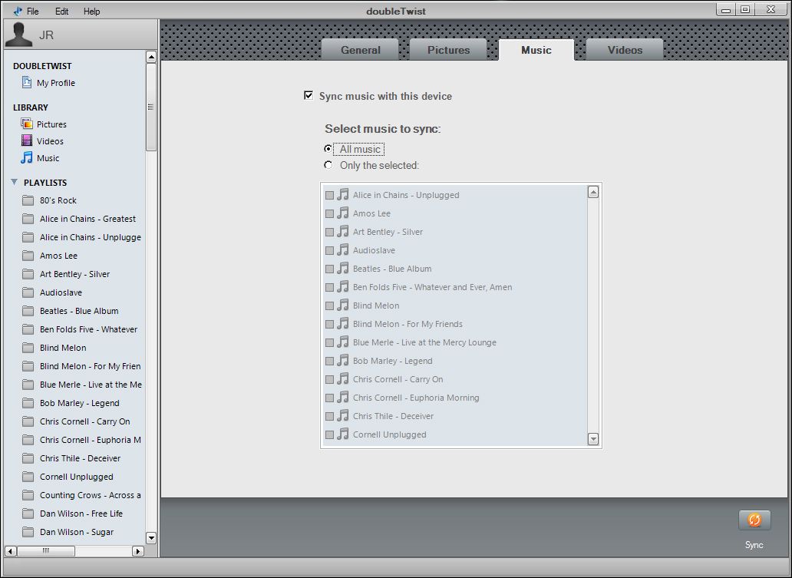Click the 80's Rock playlist folder icon
The width and height of the screenshot is (792, 578).
(x=28, y=200)
